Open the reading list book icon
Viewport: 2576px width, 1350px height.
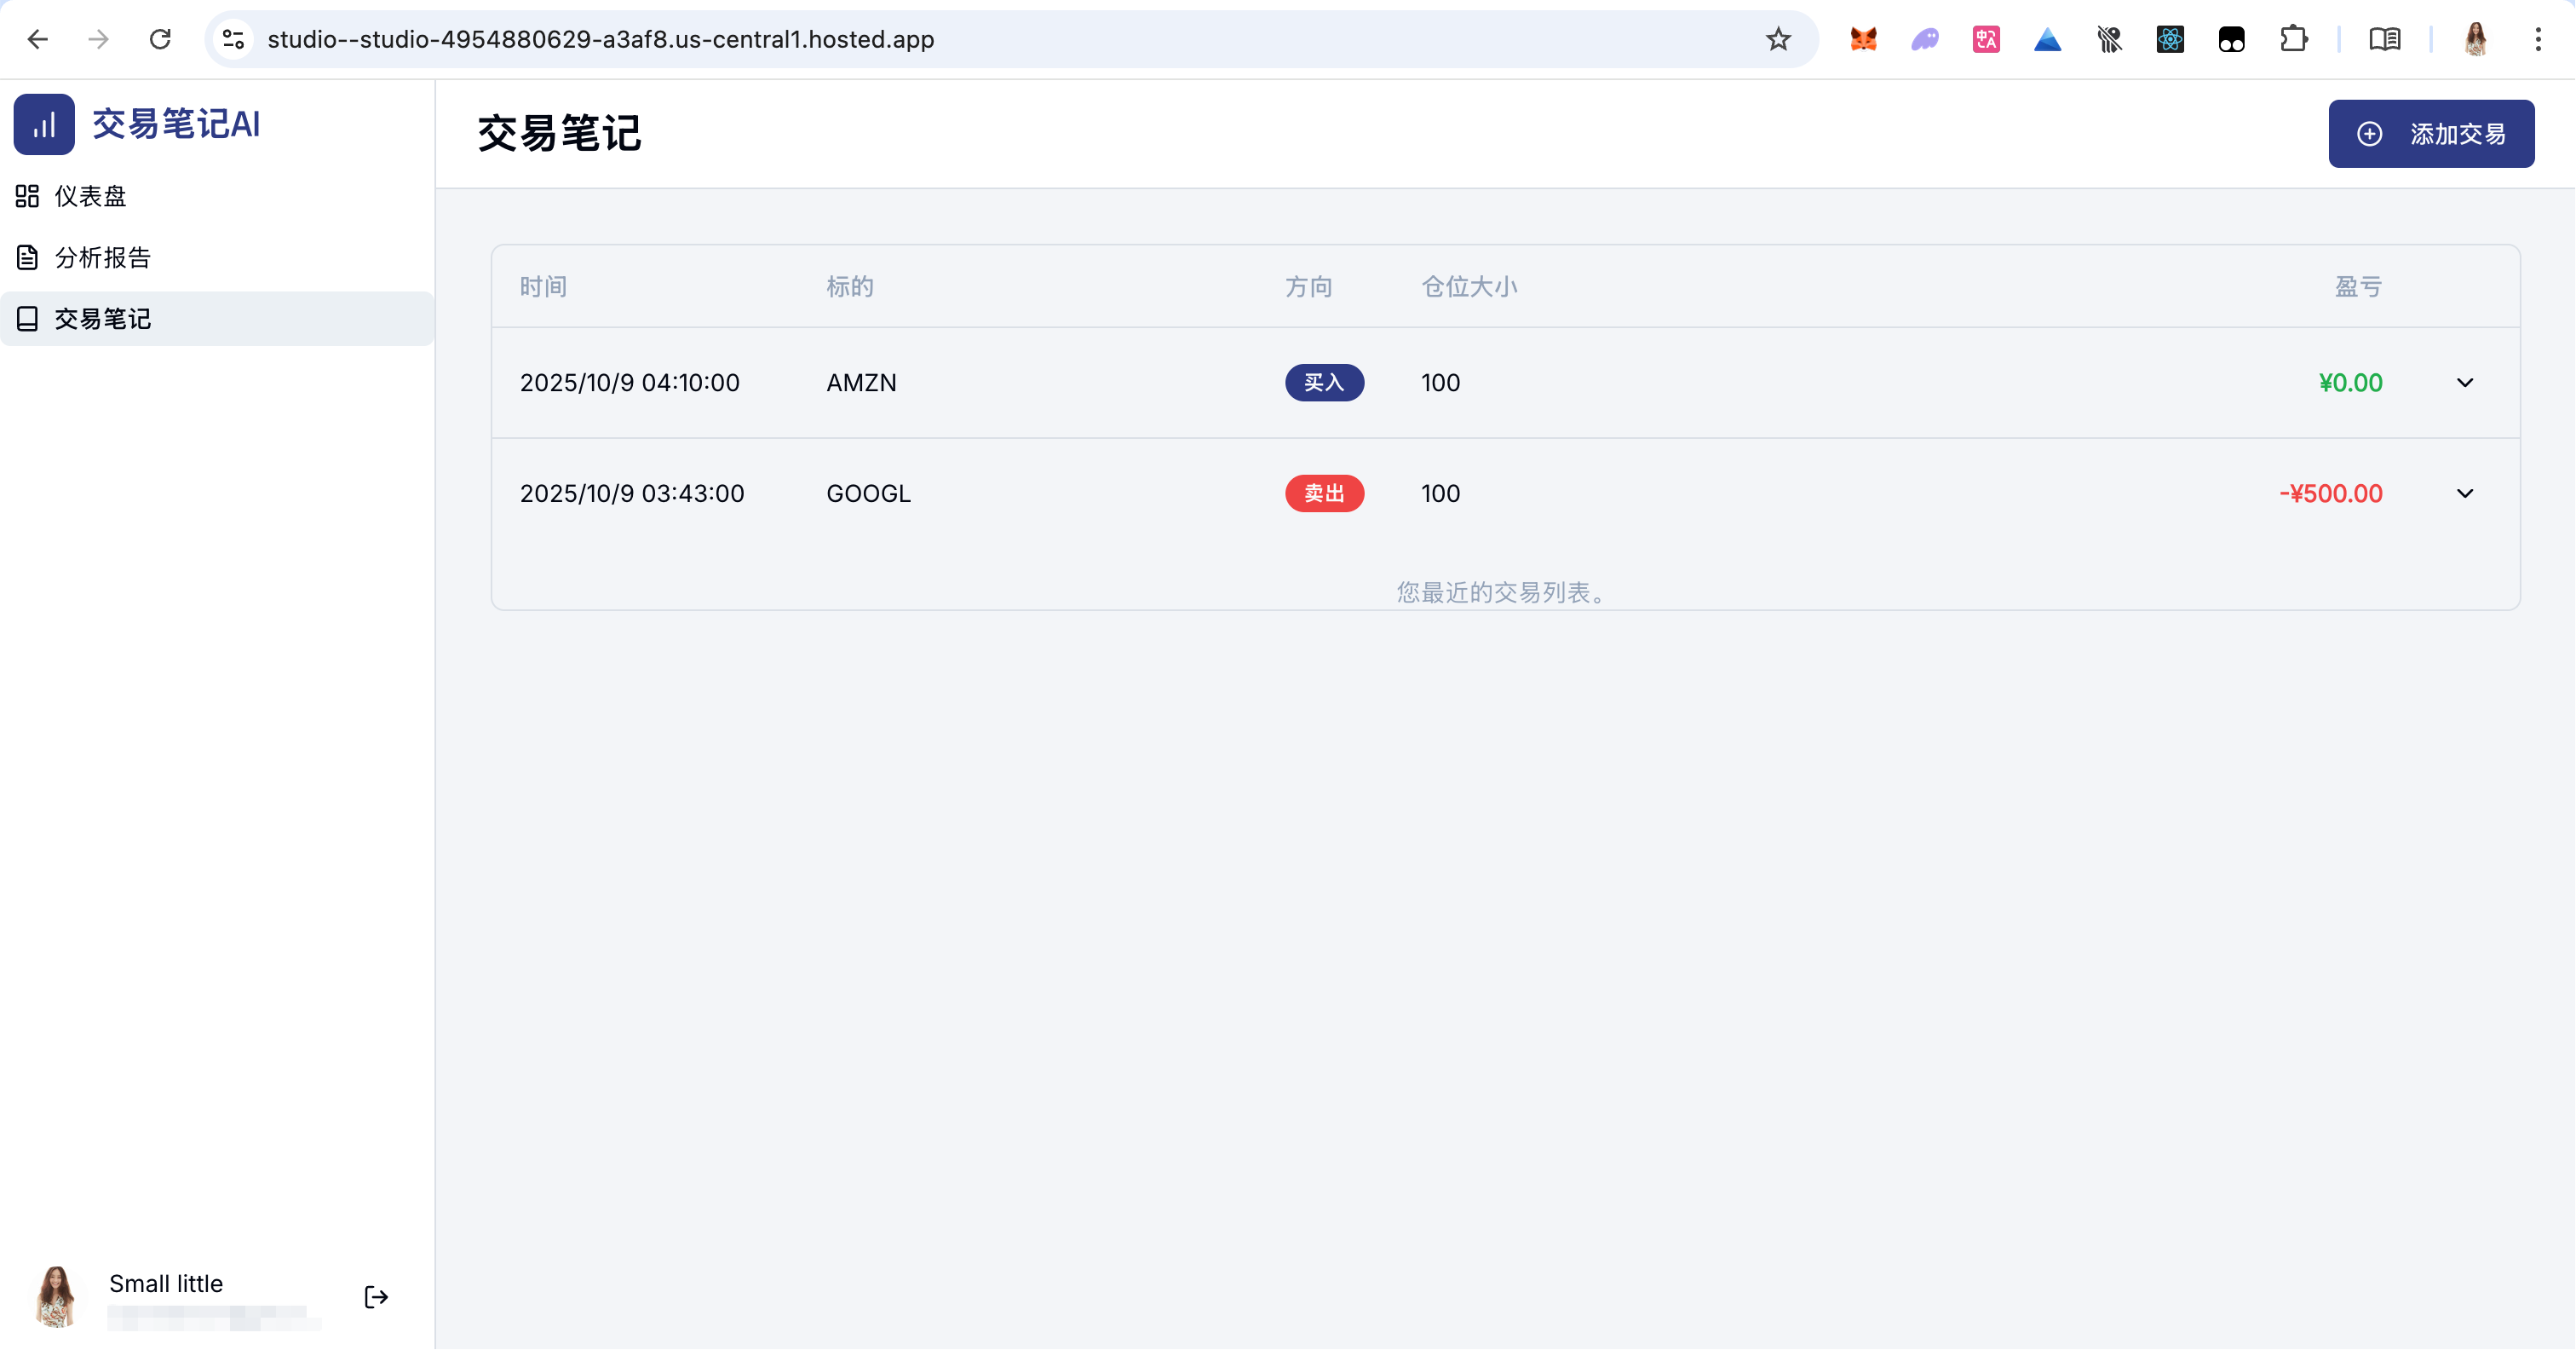tap(2384, 40)
